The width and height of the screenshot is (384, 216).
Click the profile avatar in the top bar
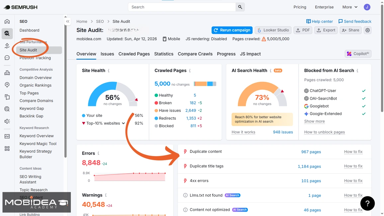click(367, 7)
